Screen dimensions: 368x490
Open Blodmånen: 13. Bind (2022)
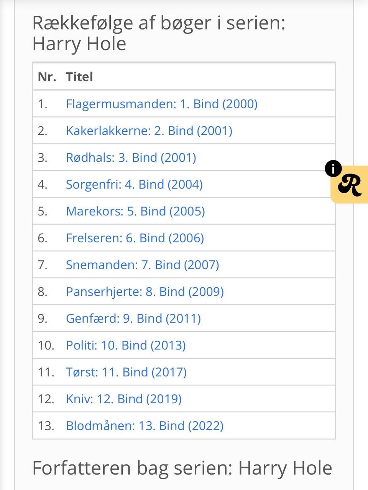145,426
